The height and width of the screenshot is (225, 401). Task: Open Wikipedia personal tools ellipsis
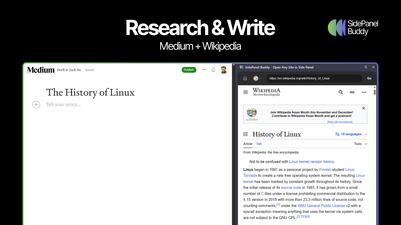tap(364, 92)
